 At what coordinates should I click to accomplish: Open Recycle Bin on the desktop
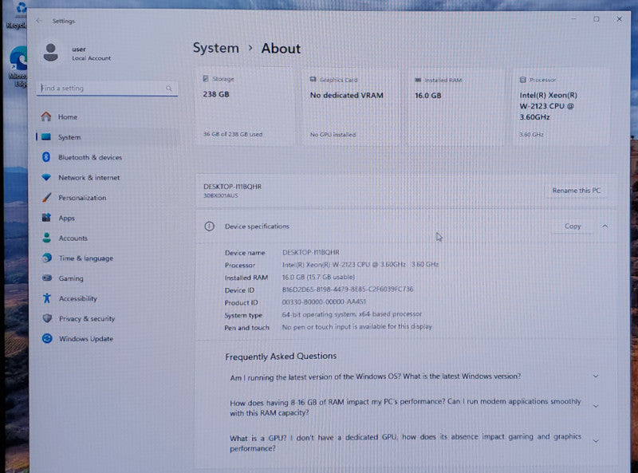(17, 15)
